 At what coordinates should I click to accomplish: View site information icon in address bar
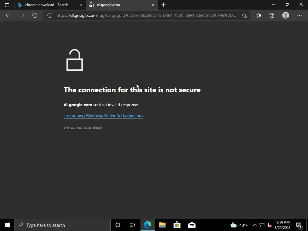click(x=50, y=15)
